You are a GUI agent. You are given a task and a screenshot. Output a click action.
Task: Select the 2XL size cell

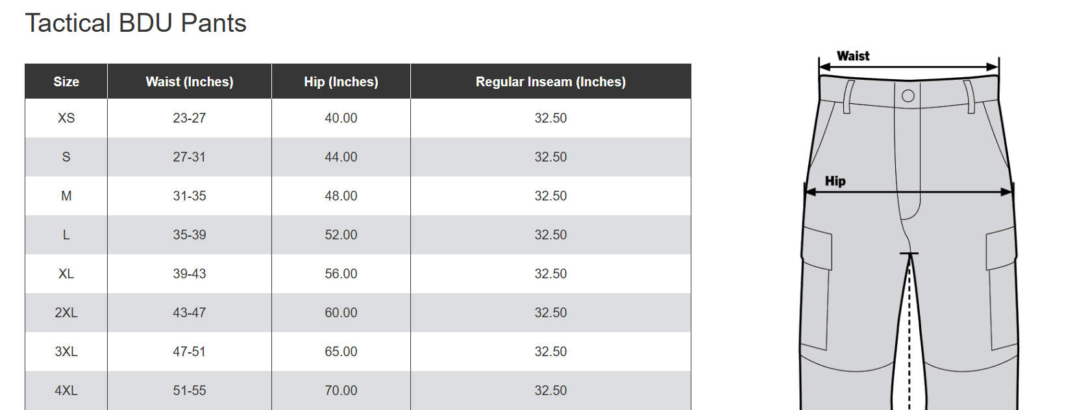click(x=66, y=313)
